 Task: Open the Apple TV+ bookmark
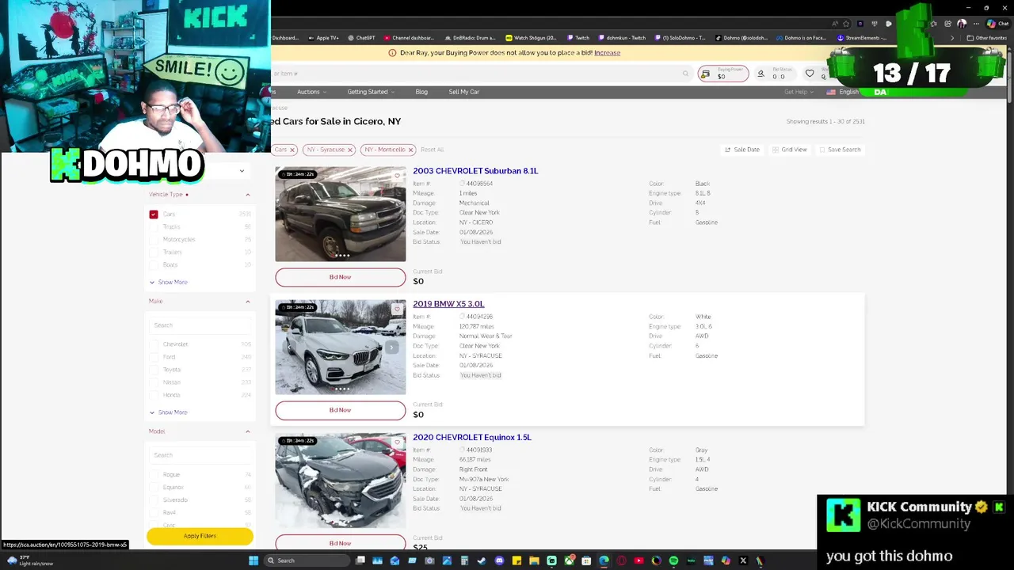point(322,38)
